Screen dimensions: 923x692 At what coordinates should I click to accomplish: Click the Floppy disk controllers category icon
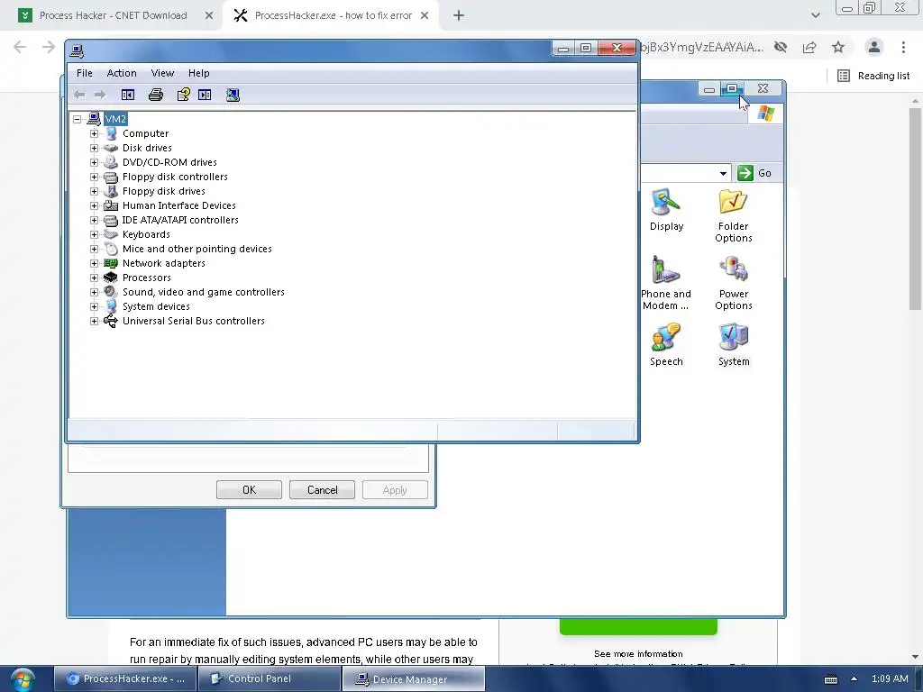111,177
